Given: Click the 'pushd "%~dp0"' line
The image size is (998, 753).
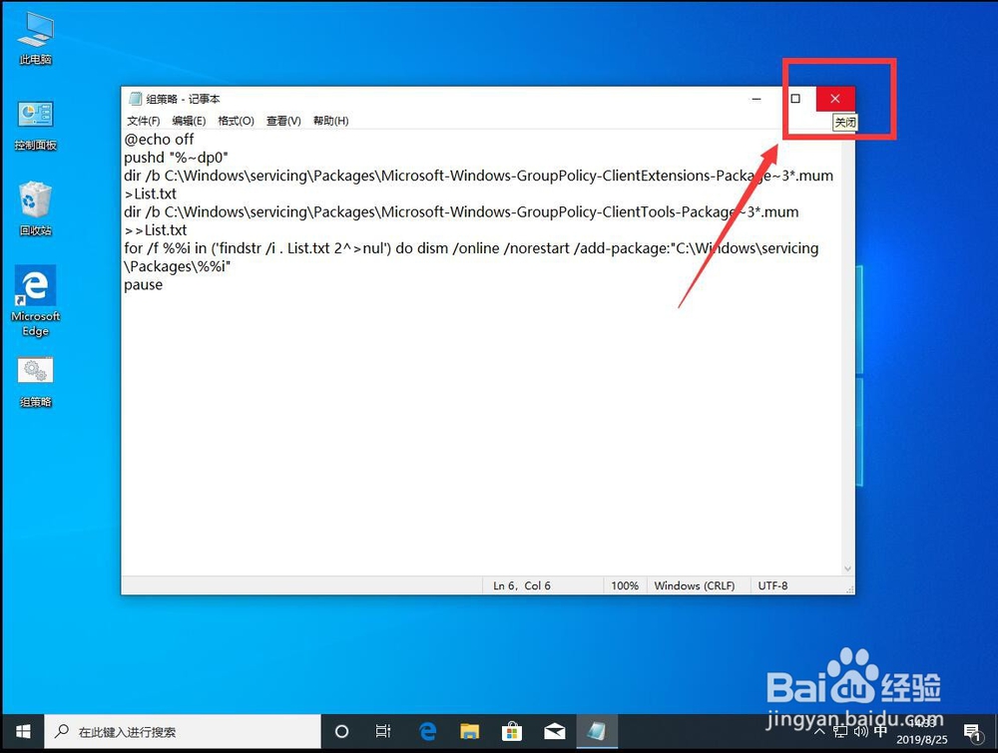Looking at the screenshot, I should (176, 158).
